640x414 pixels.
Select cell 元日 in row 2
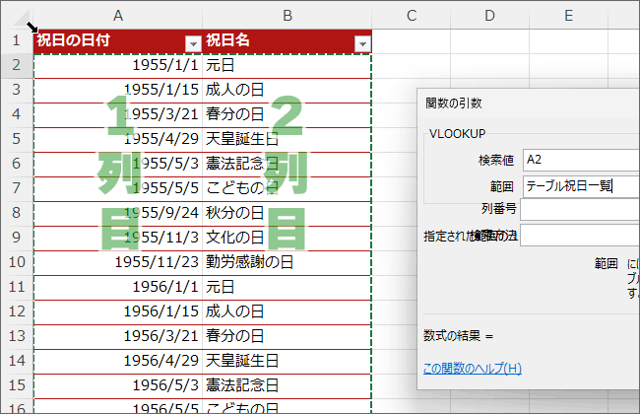tap(287, 65)
